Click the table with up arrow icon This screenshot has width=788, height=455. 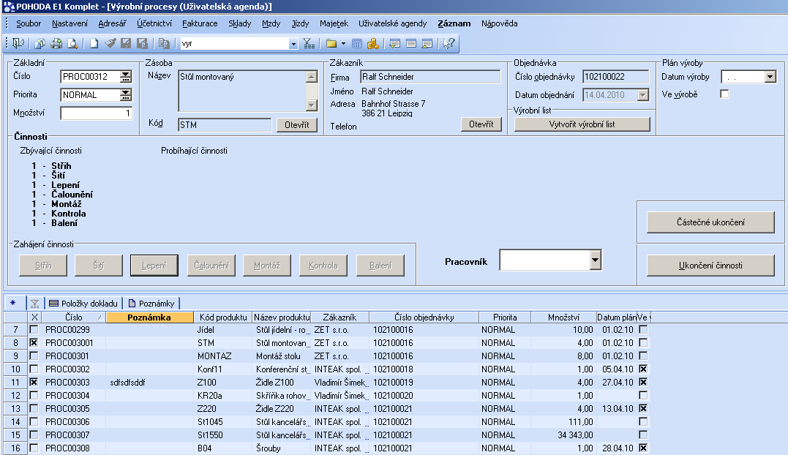tap(427, 44)
